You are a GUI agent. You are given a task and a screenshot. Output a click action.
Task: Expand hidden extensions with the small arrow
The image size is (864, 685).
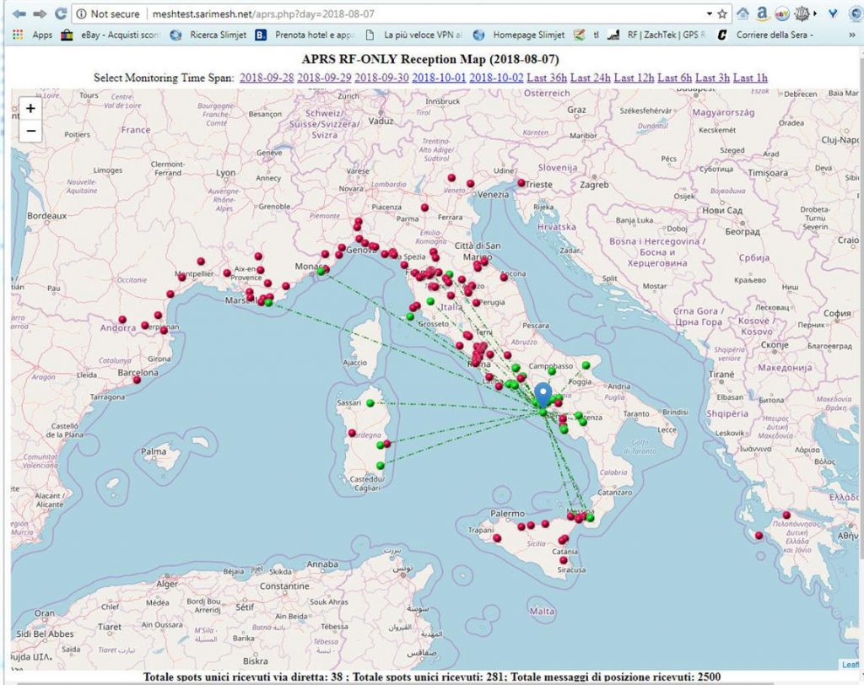816,14
